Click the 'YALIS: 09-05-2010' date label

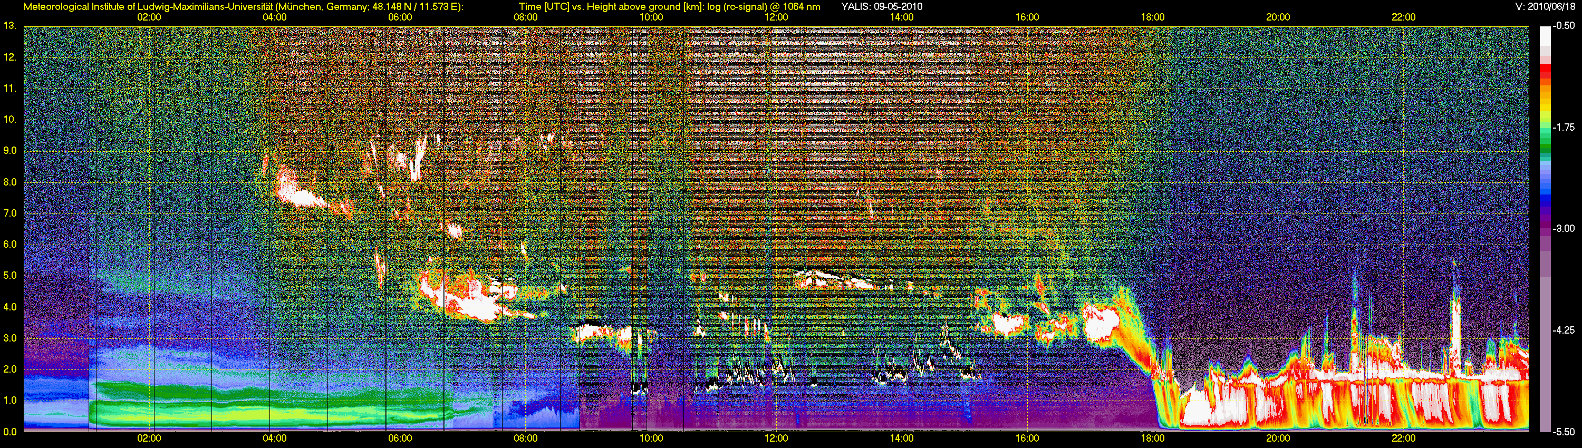[882, 7]
